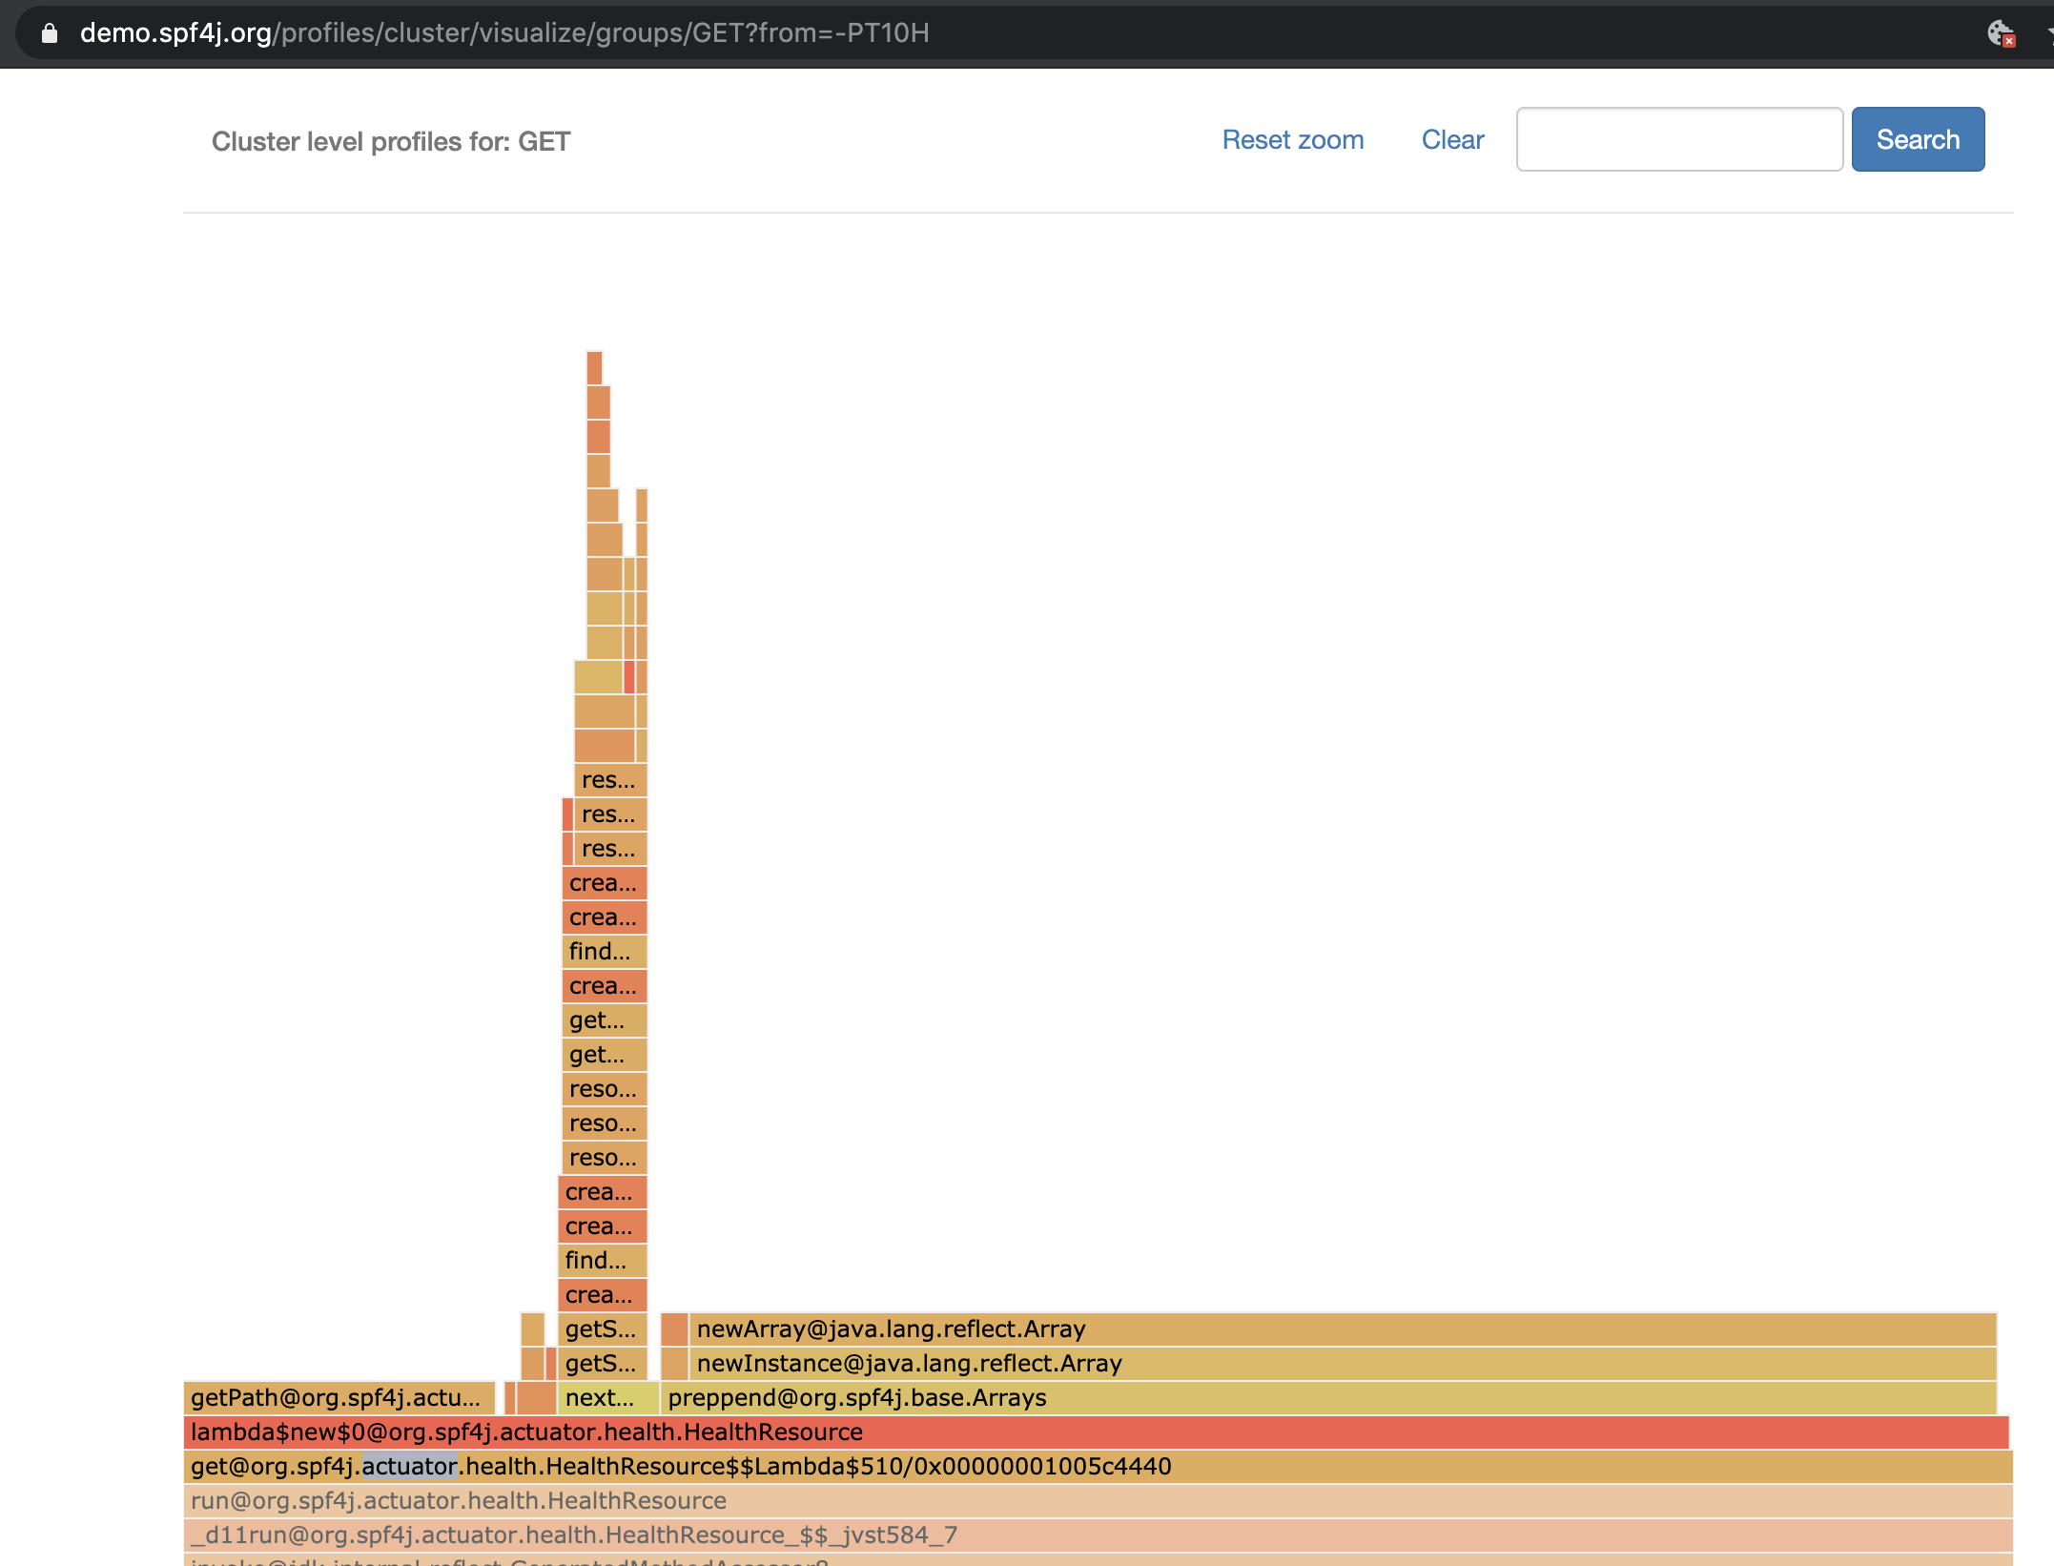Select the get@org.spf4j.actuator Lambda$510 frame
The width and height of the screenshot is (2054, 1566).
click(1098, 1466)
